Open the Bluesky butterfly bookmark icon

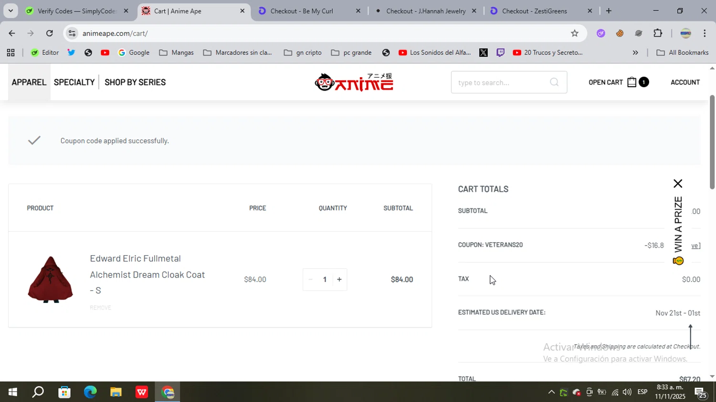[x=71, y=53]
